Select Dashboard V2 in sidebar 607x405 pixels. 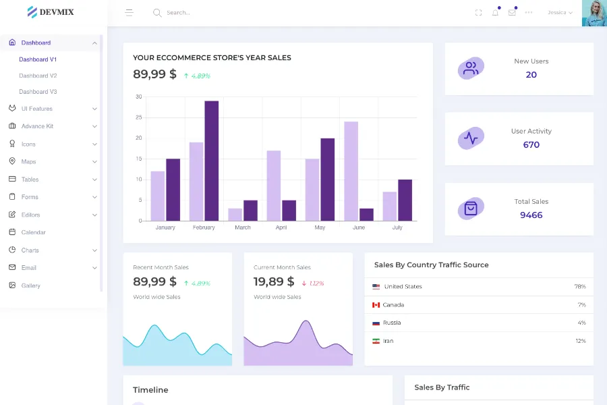pyautogui.click(x=38, y=76)
